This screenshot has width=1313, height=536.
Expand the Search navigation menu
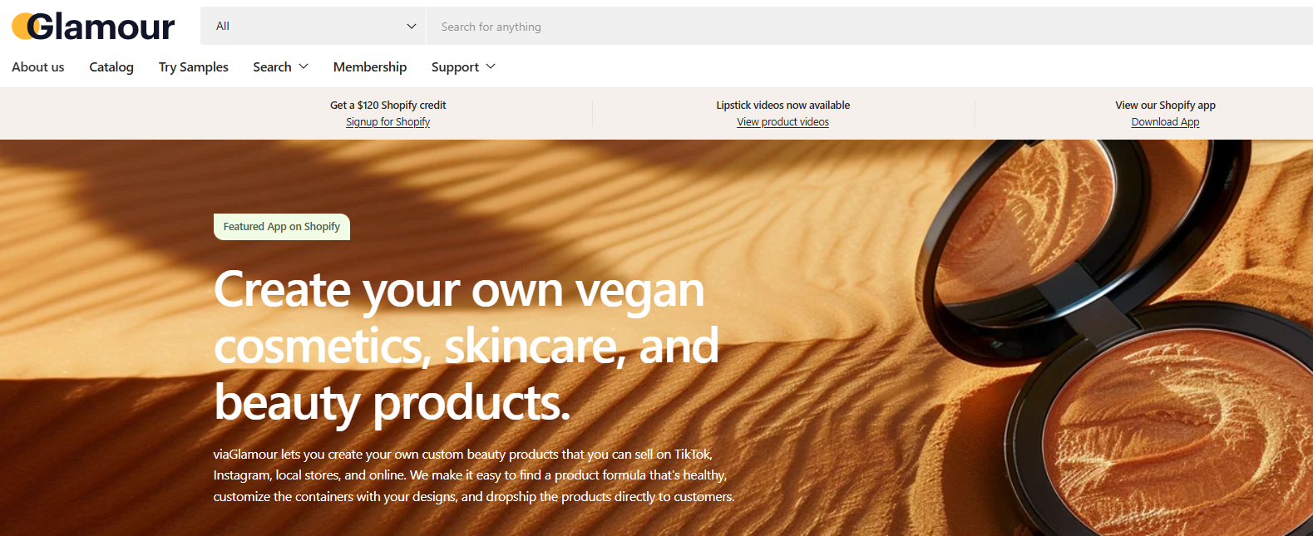pyautogui.click(x=281, y=66)
